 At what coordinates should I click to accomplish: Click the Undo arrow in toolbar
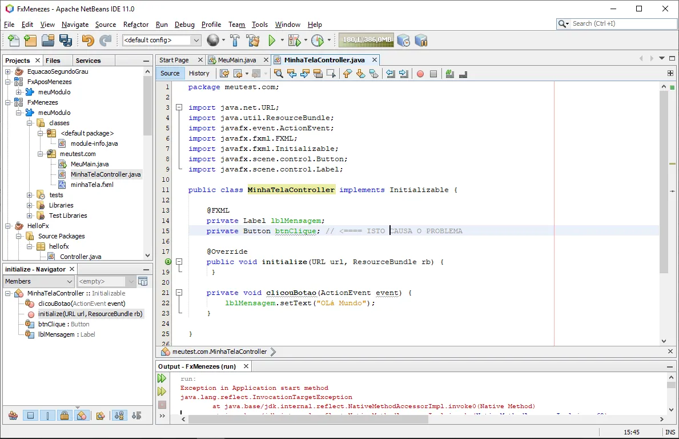(x=87, y=41)
